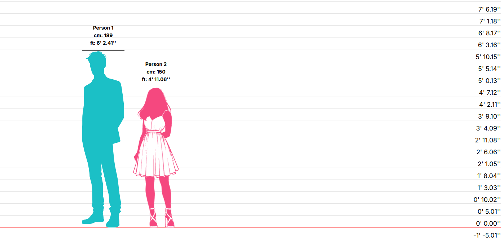Click the "cm: 189" height text
The image size is (504, 239).
coord(103,35)
